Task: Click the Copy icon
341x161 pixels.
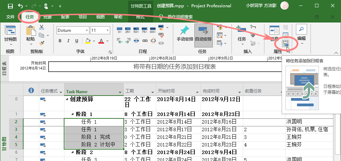Action: (x=41, y=35)
